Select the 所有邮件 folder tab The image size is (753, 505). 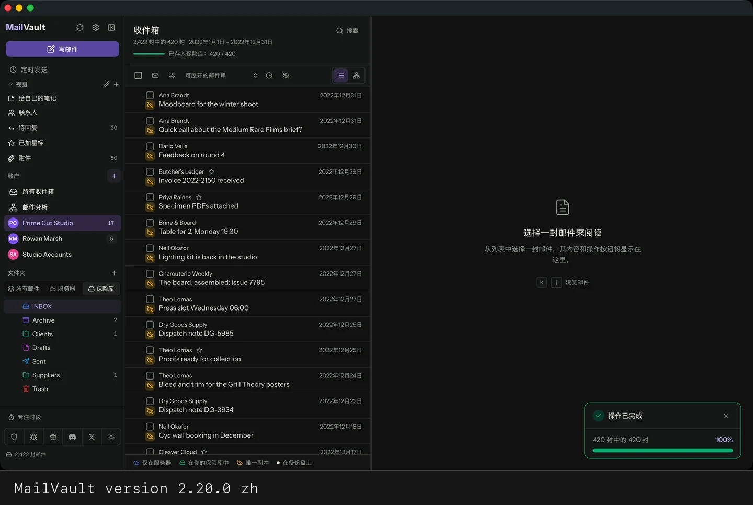(x=24, y=289)
